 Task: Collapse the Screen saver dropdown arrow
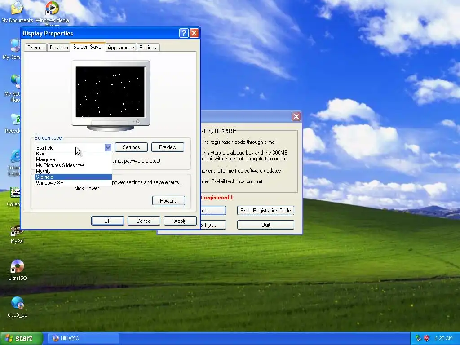click(108, 147)
